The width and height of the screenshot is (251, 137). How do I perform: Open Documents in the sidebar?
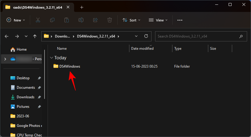click(23, 88)
